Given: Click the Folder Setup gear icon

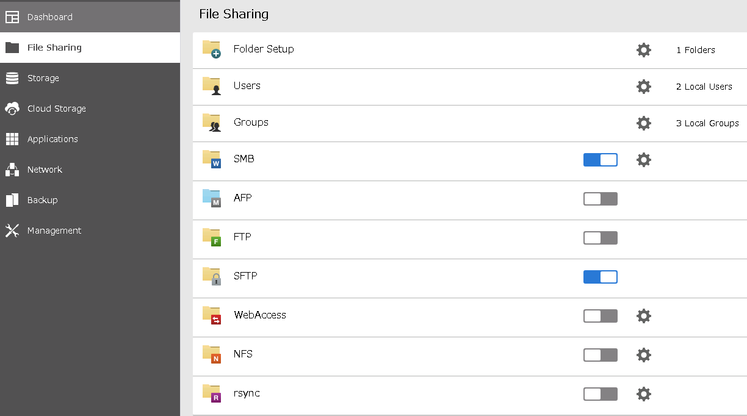Looking at the screenshot, I should [x=643, y=50].
